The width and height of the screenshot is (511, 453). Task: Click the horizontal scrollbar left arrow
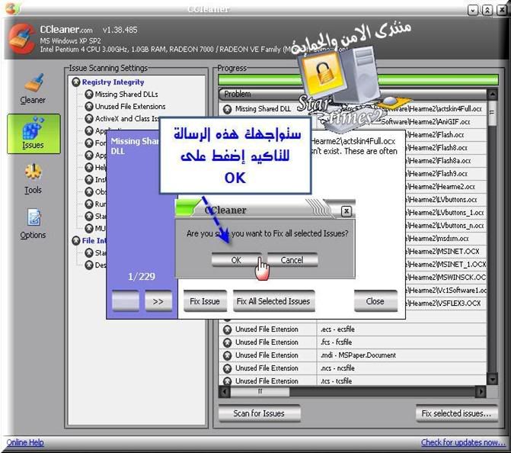click(224, 391)
